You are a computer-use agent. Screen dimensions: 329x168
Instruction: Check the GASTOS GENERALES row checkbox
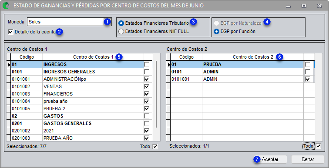pyautogui.click(x=147, y=123)
